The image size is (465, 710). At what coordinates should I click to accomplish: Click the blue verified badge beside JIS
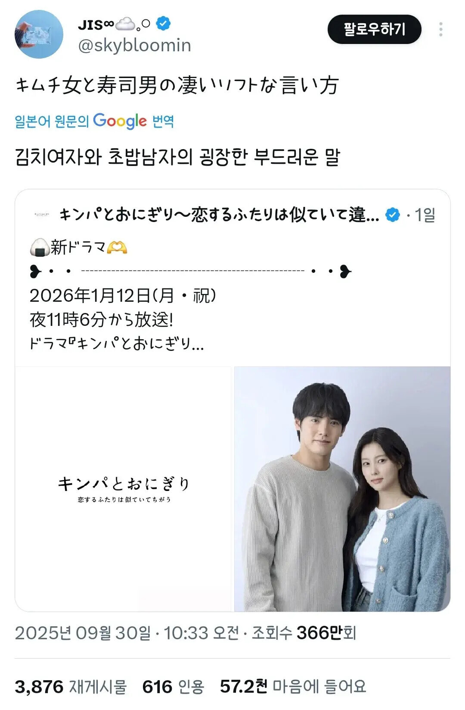click(163, 23)
